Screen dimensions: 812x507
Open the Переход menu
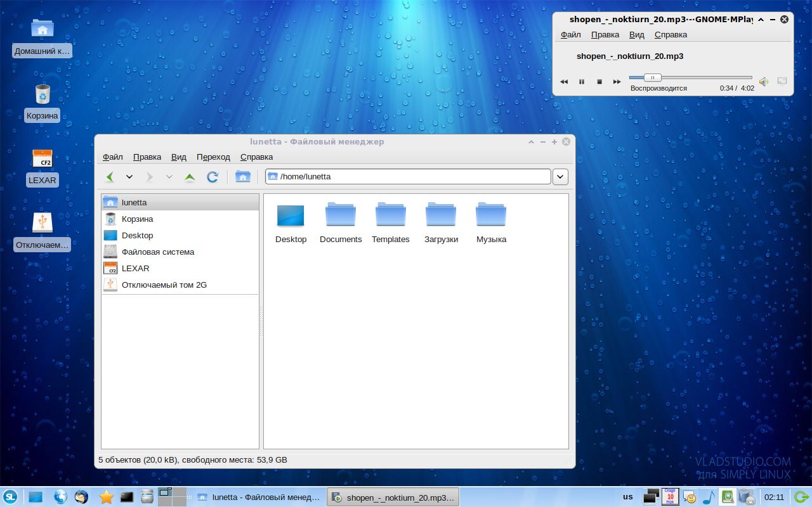(213, 157)
